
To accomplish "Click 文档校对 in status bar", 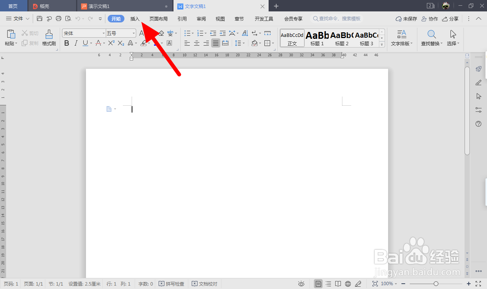I will (205, 284).
